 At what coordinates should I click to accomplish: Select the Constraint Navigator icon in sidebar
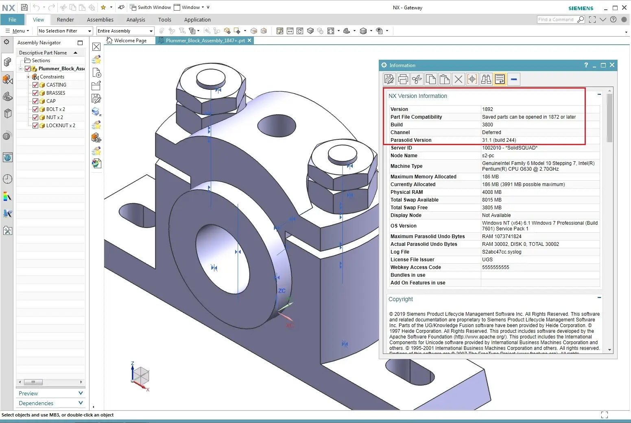tap(7, 80)
